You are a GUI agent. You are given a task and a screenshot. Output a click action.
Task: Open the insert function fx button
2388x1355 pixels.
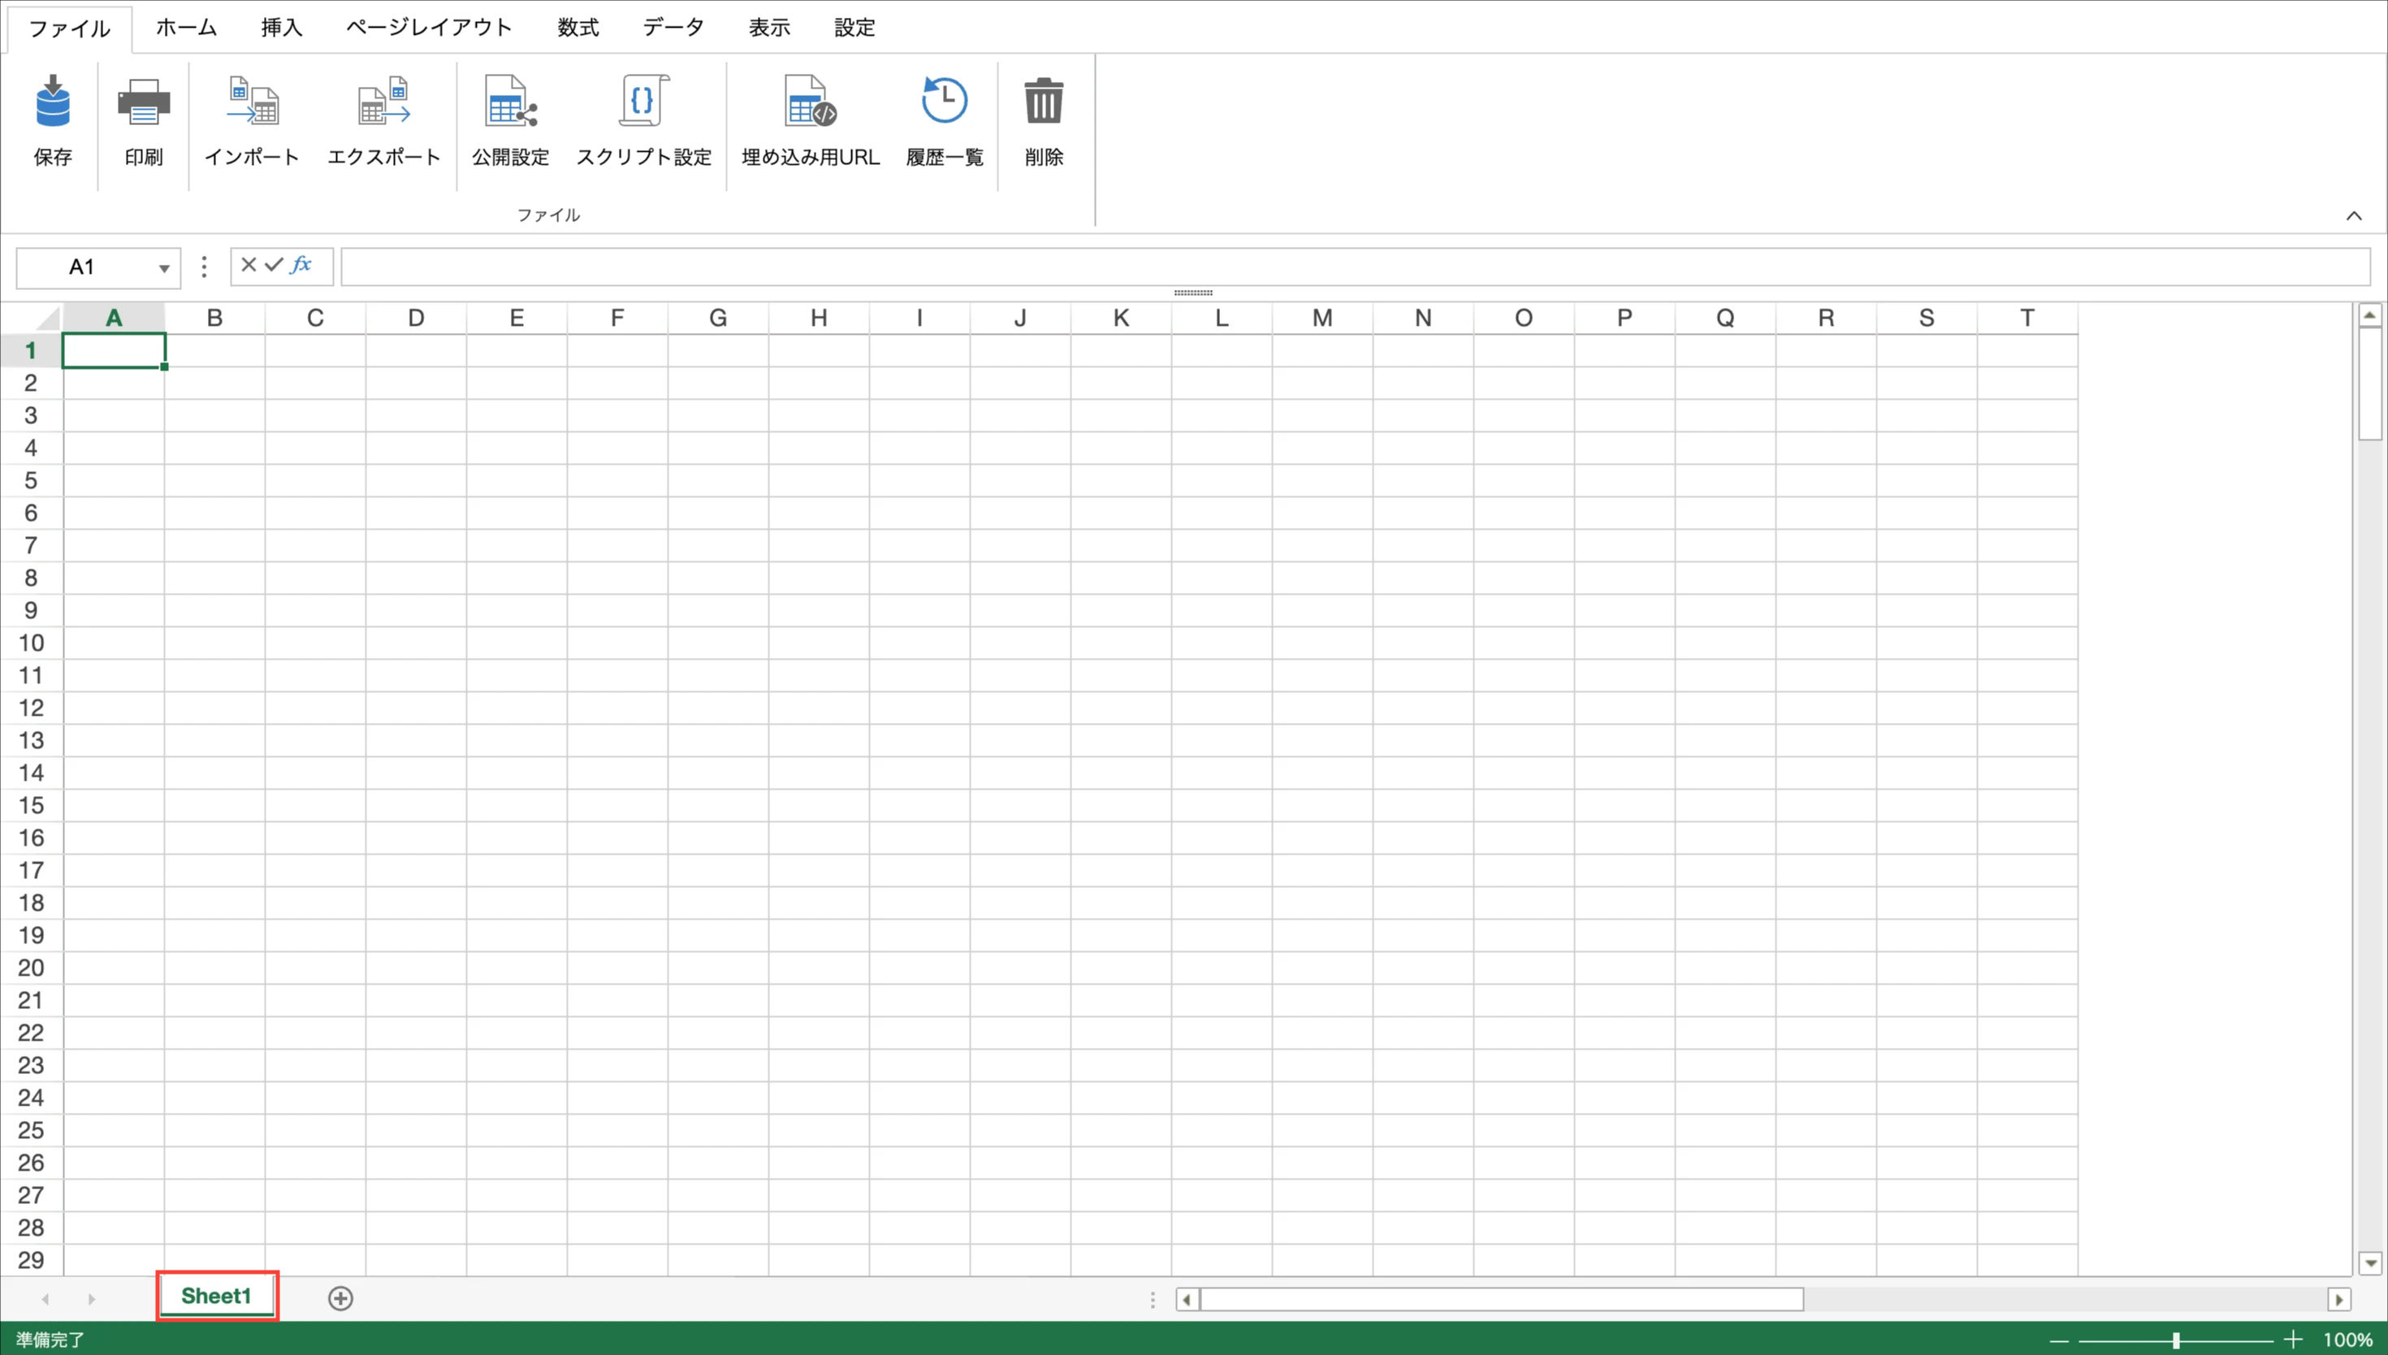(x=301, y=265)
